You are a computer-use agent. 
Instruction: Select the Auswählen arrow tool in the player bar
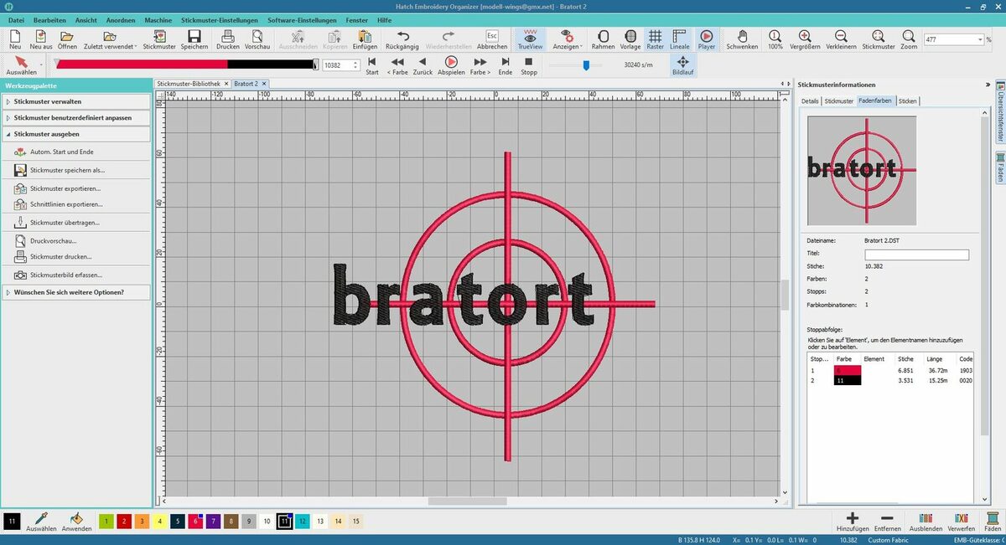click(22, 66)
